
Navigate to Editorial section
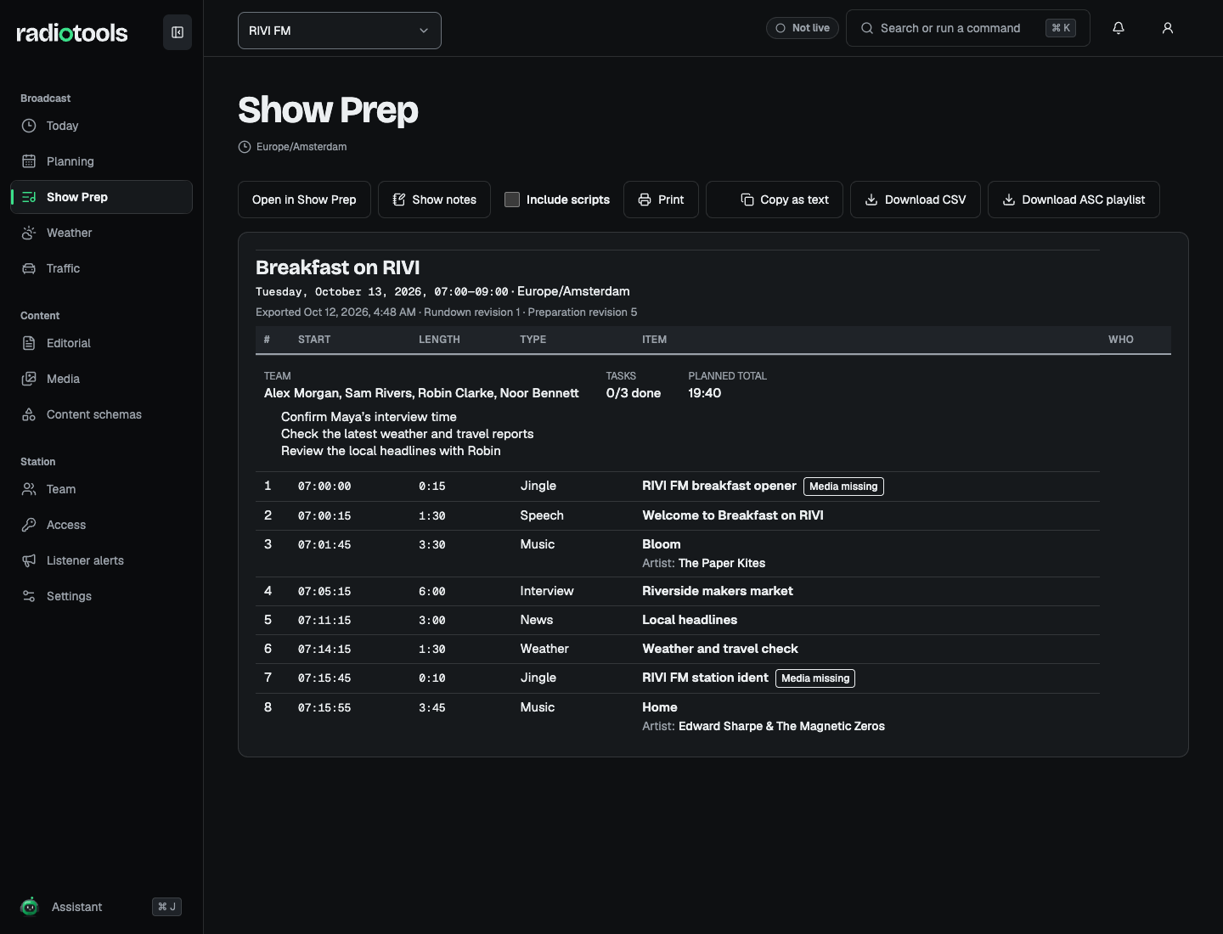[102, 343]
